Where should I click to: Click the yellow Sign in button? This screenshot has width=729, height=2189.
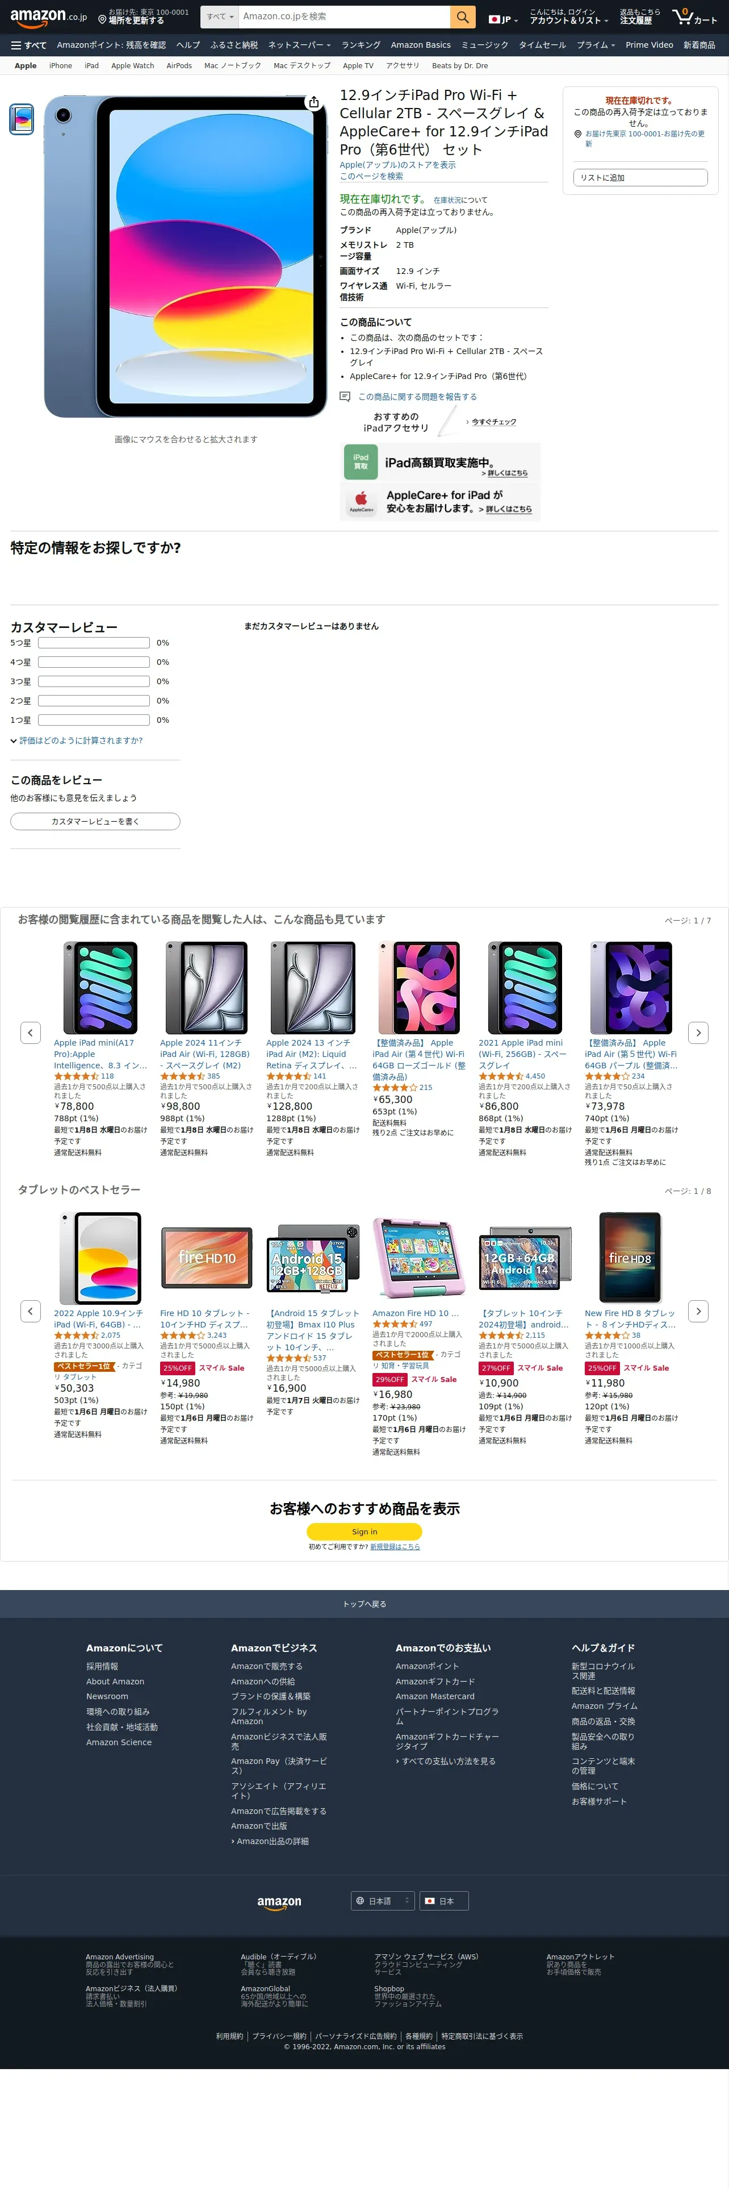365,1532
